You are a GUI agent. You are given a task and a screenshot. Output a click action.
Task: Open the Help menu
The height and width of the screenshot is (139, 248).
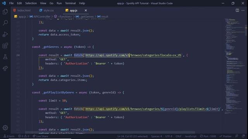pyautogui.click(x=82, y=3)
